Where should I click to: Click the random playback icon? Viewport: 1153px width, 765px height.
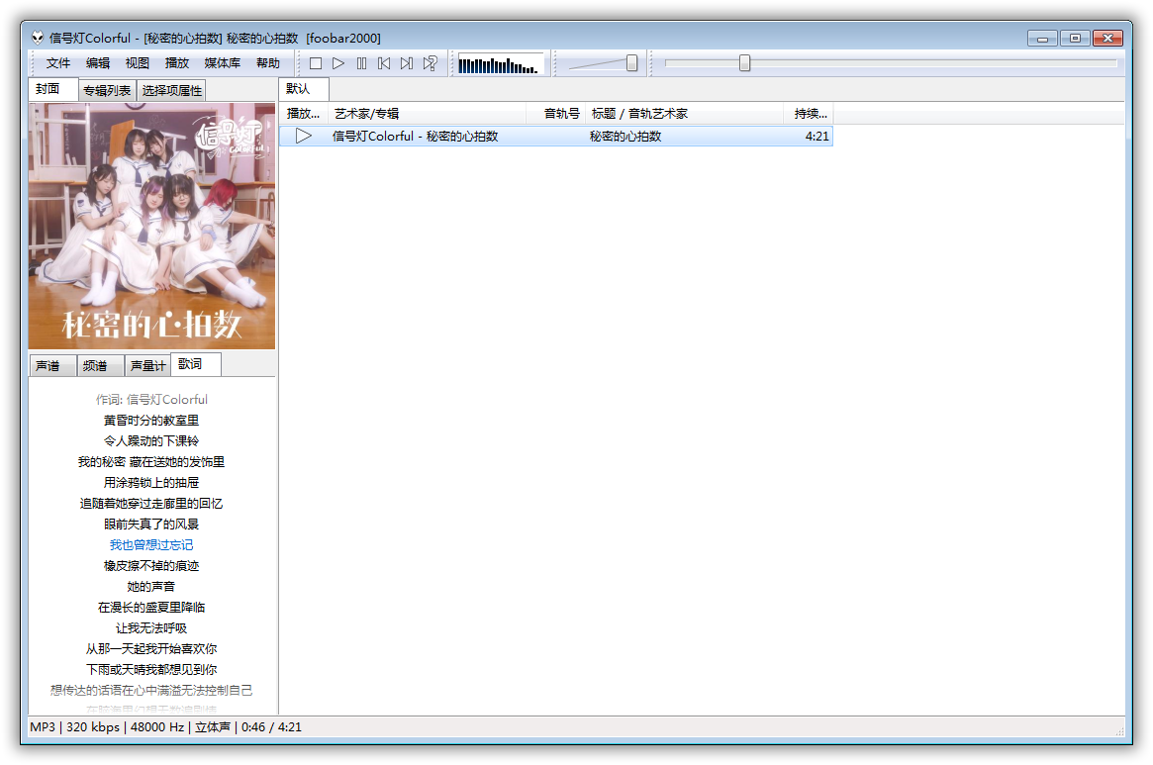(430, 63)
